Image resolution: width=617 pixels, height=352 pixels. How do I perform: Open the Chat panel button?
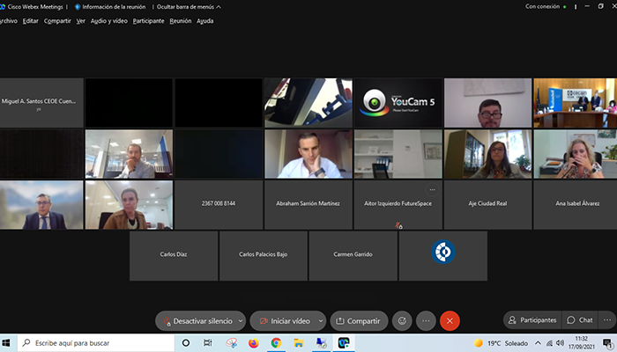tap(579, 320)
